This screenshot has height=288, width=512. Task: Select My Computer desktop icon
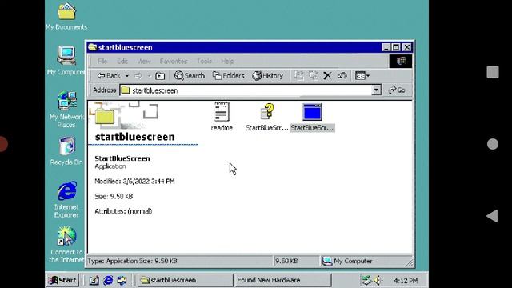[66, 61]
